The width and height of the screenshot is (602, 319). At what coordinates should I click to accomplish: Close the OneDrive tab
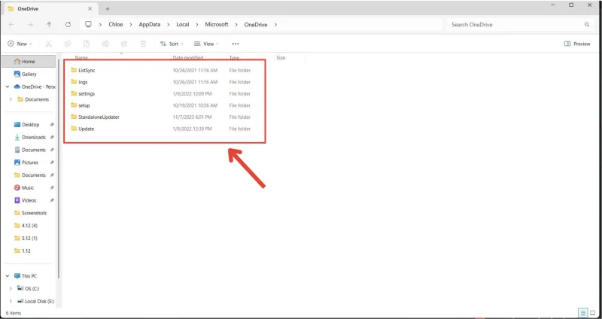pos(90,8)
